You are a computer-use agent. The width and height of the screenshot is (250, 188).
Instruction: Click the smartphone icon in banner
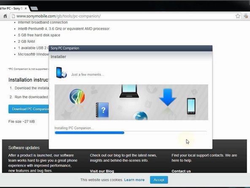click(191, 106)
